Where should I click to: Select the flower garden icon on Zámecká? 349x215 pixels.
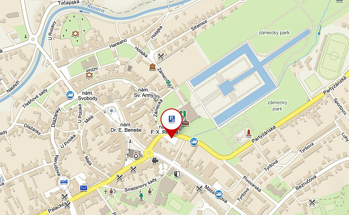tap(169, 84)
